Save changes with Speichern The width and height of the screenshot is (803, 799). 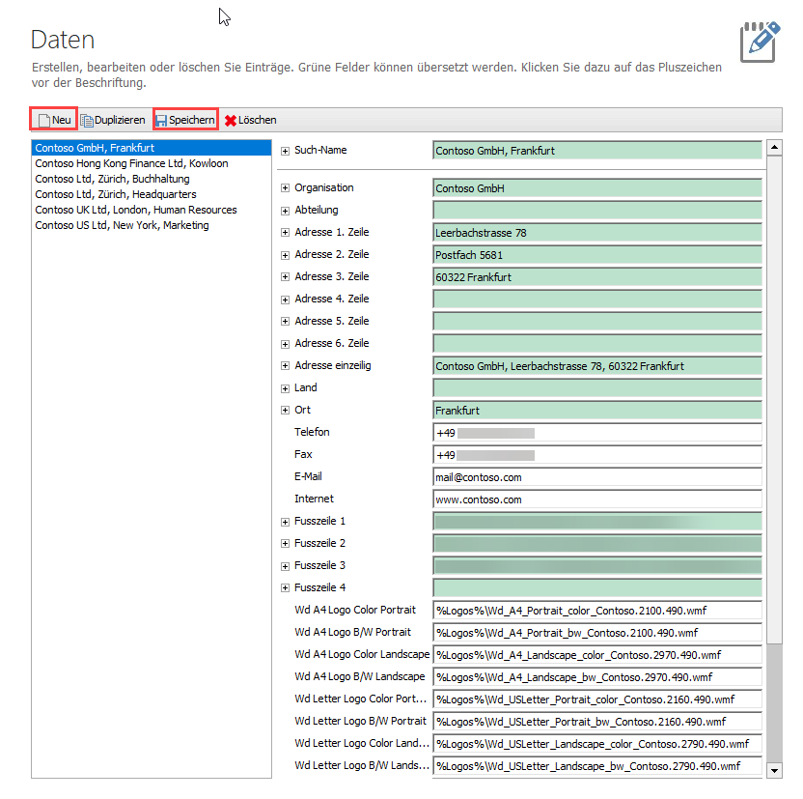(185, 120)
